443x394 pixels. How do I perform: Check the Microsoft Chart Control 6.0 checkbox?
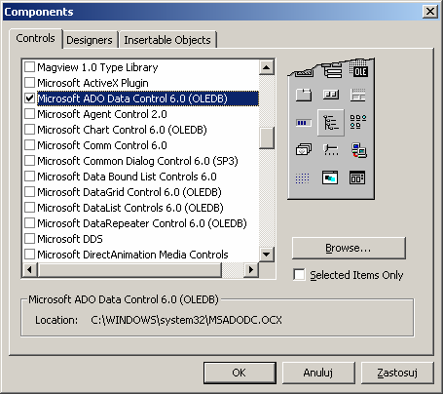pyautogui.click(x=30, y=130)
